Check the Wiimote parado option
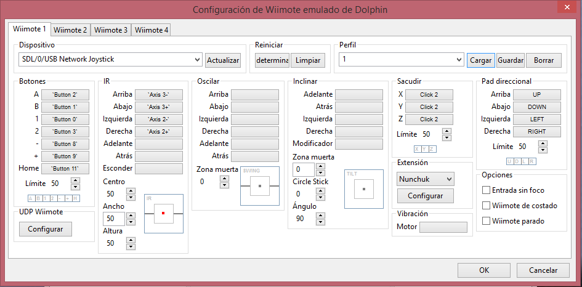This screenshot has width=582, height=287. [x=487, y=220]
